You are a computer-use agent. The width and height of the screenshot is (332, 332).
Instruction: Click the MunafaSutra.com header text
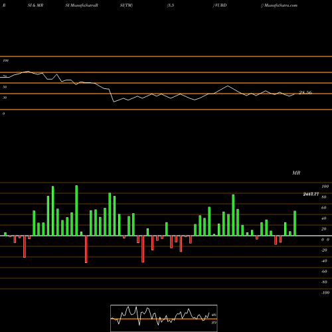pyautogui.click(x=279, y=5)
